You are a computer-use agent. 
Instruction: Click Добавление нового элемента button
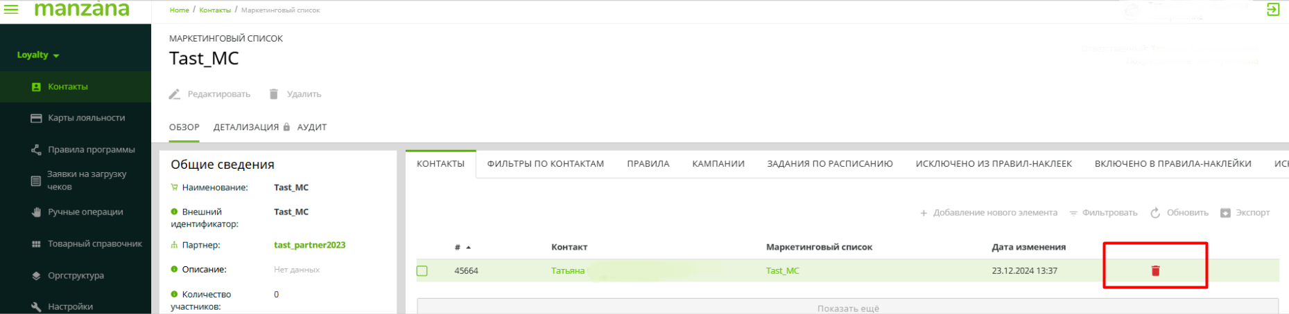pyautogui.click(x=988, y=213)
